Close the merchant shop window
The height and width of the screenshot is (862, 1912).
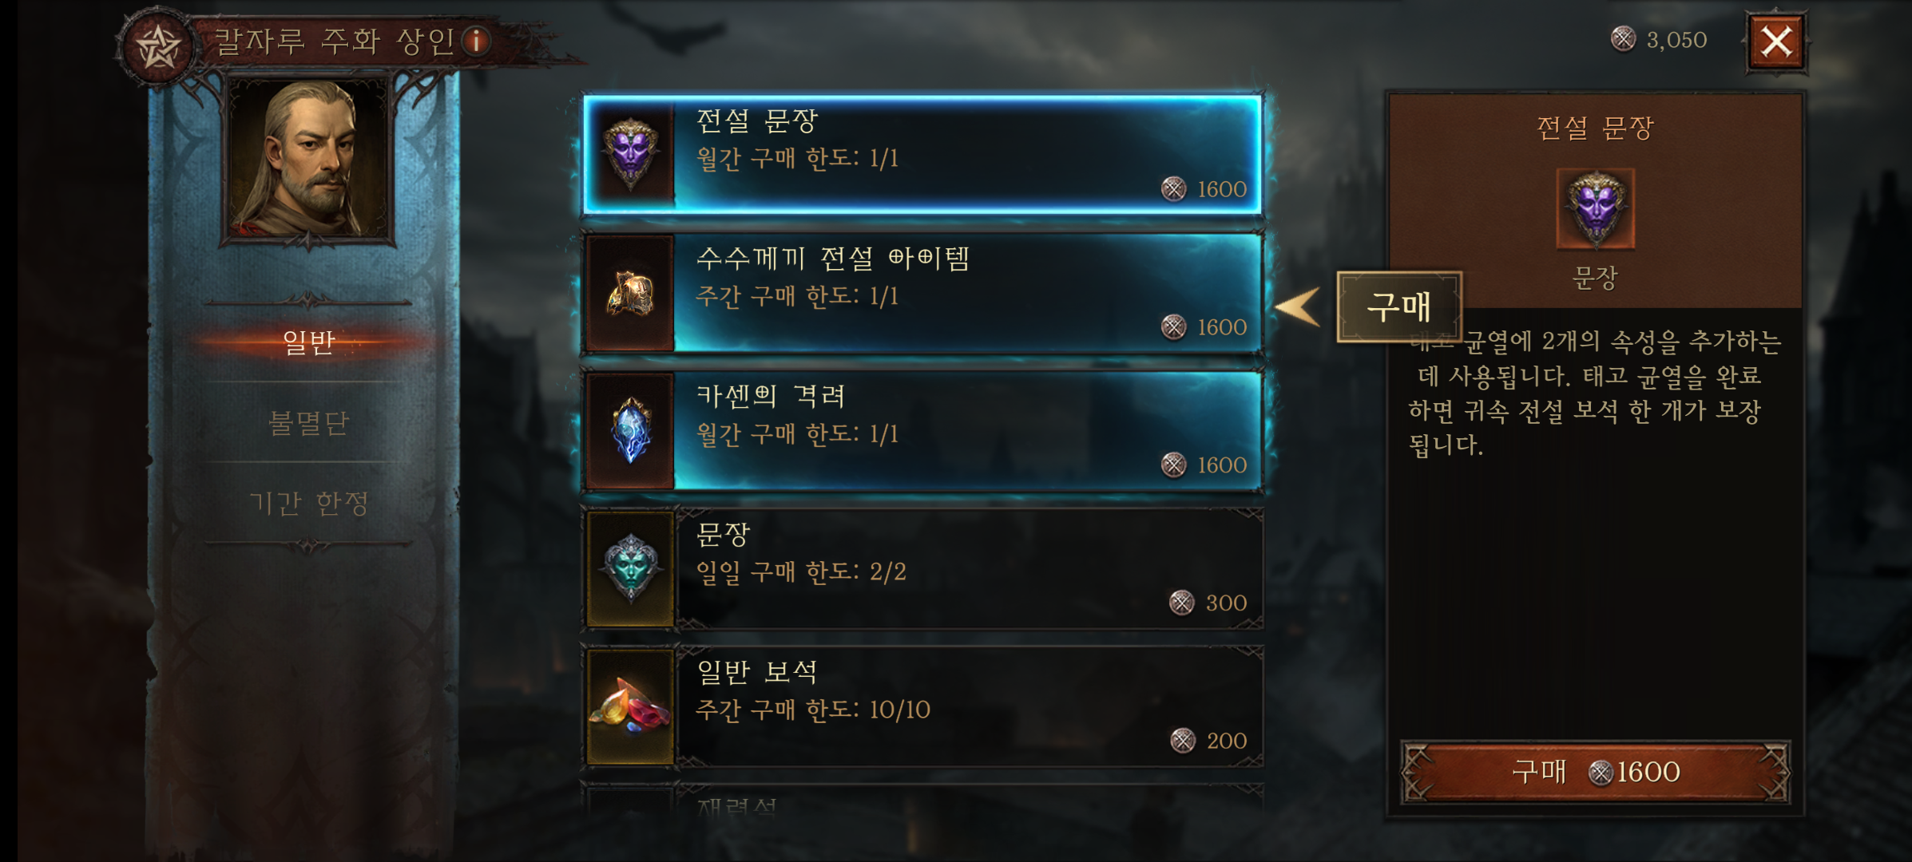[1776, 42]
